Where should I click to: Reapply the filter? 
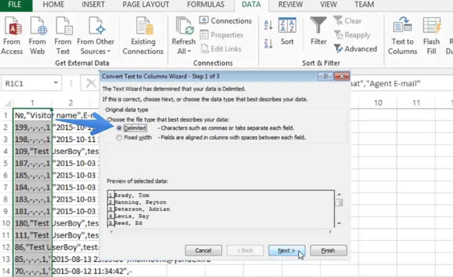(352, 35)
